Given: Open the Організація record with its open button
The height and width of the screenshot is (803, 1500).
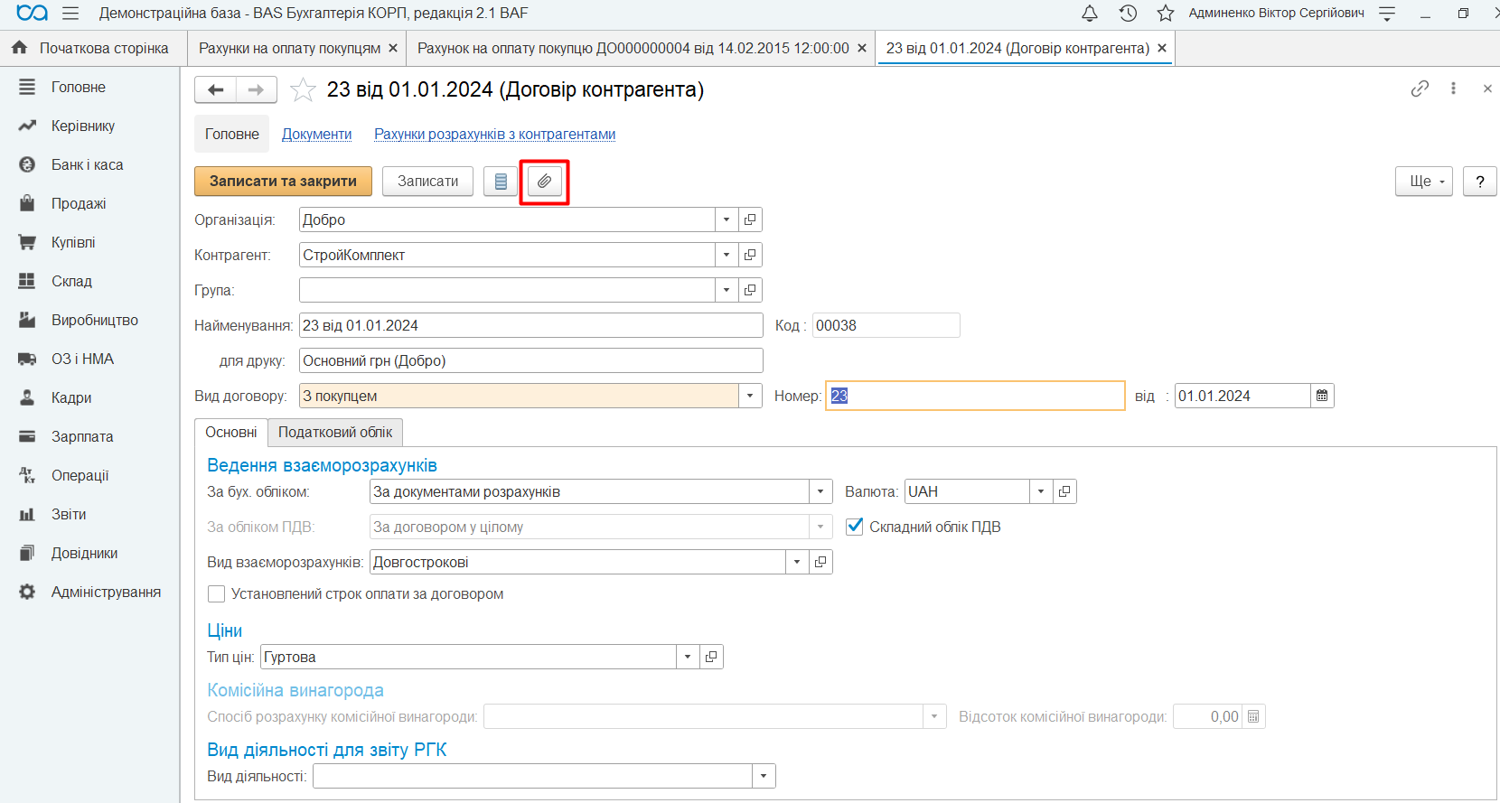Looking at the screenshot, I should coord(750,219).
